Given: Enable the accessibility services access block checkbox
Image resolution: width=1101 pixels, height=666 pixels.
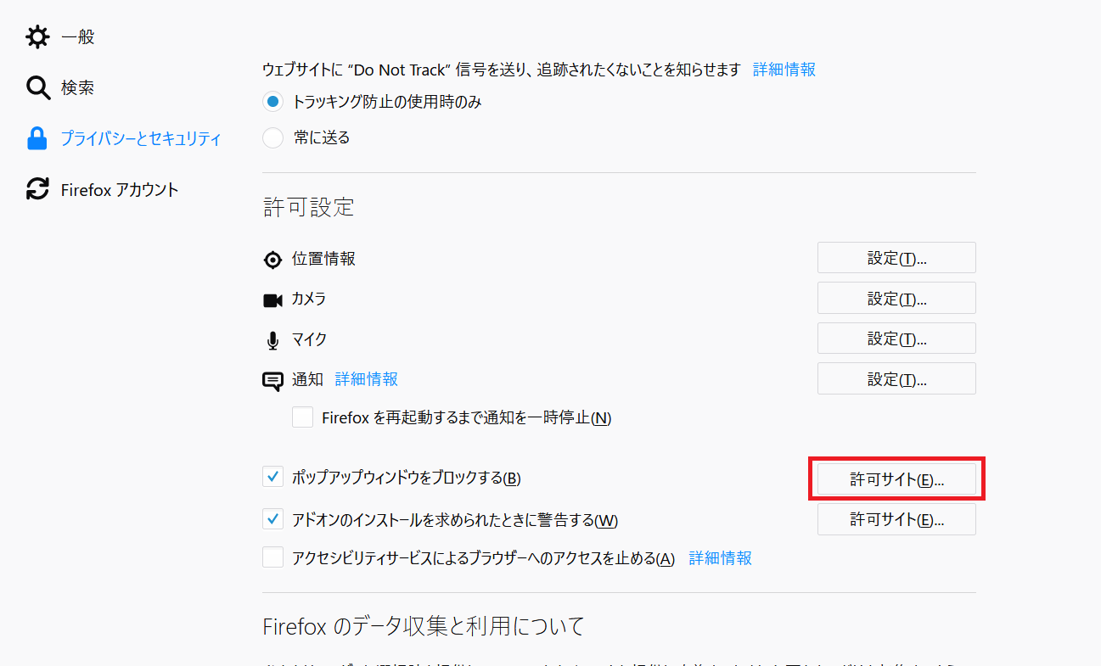Looking at the screenshot, I should pyautogui.click(x=272, y=557).
